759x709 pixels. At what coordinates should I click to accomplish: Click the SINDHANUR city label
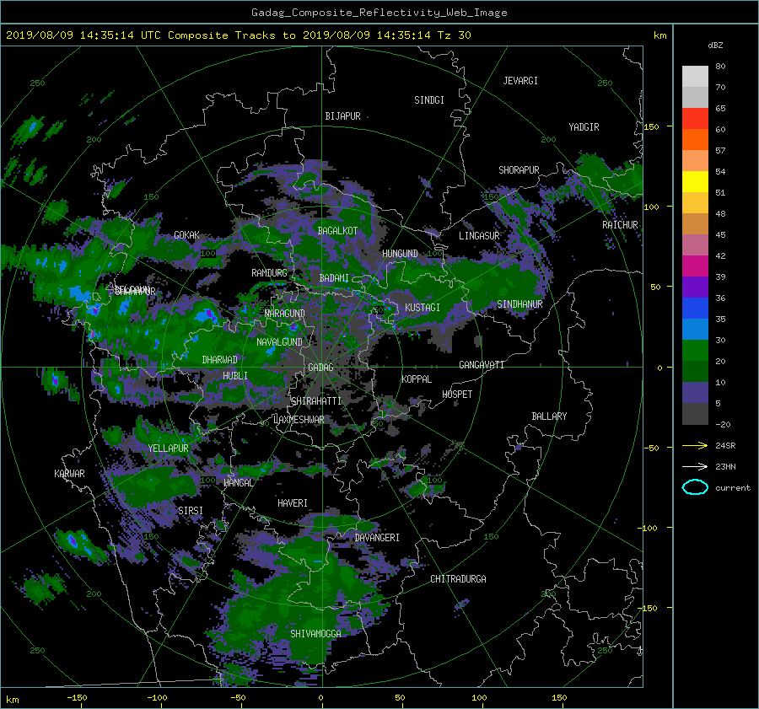[519, 304]
